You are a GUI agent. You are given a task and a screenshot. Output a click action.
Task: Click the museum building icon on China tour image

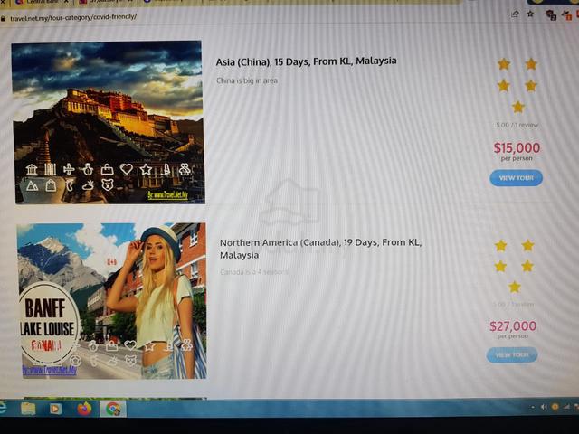click(32, 169)
